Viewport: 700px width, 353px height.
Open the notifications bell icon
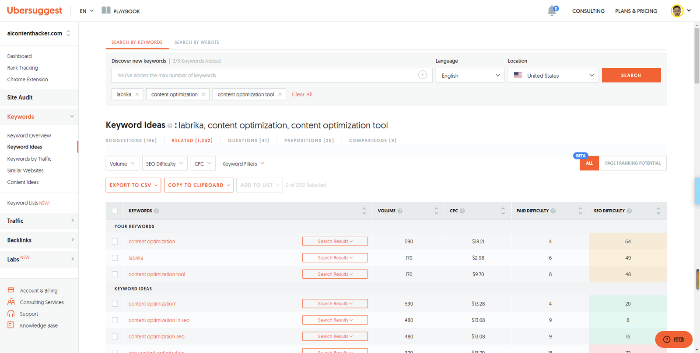[x=553, y=11]
